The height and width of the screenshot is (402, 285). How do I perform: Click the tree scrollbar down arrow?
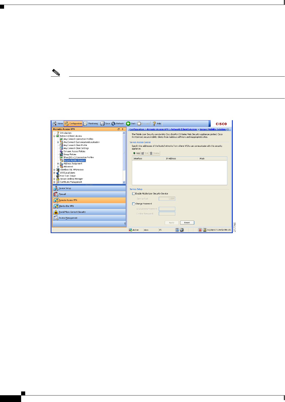coord(124,182)
